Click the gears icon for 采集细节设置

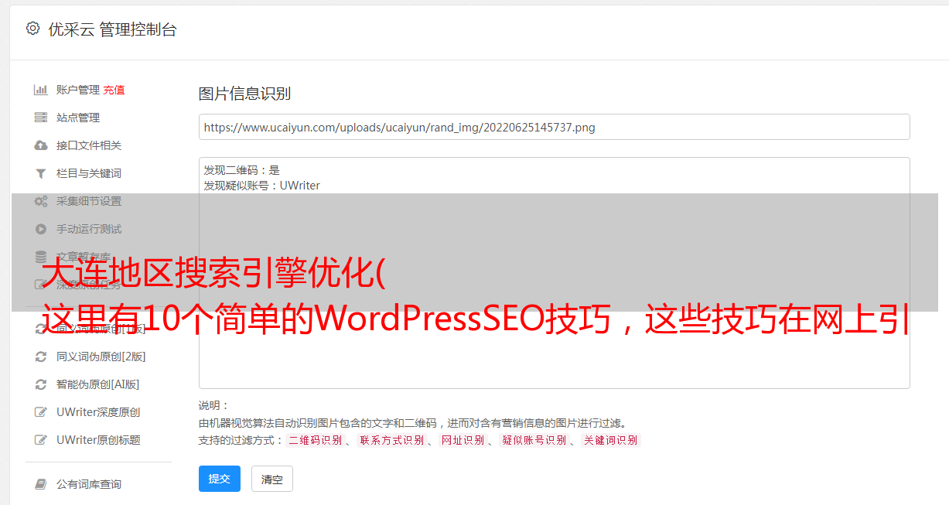coord(41,201)
